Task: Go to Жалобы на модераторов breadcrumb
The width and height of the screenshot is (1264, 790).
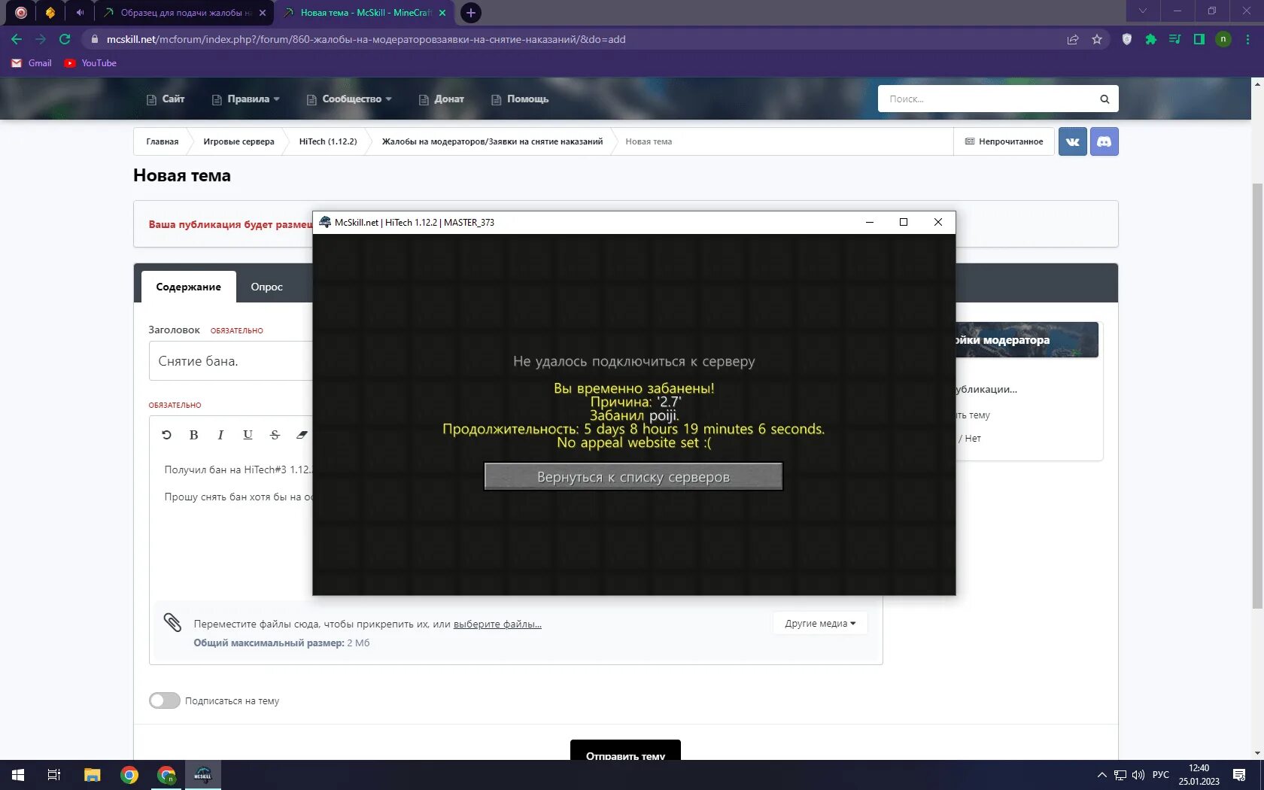Action: [x=492, y=141]
